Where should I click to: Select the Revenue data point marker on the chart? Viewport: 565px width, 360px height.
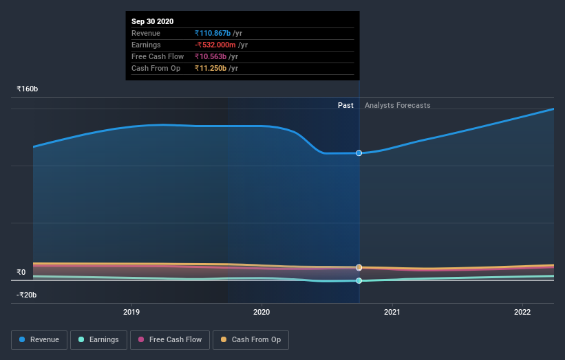click(x=359, y=153)
